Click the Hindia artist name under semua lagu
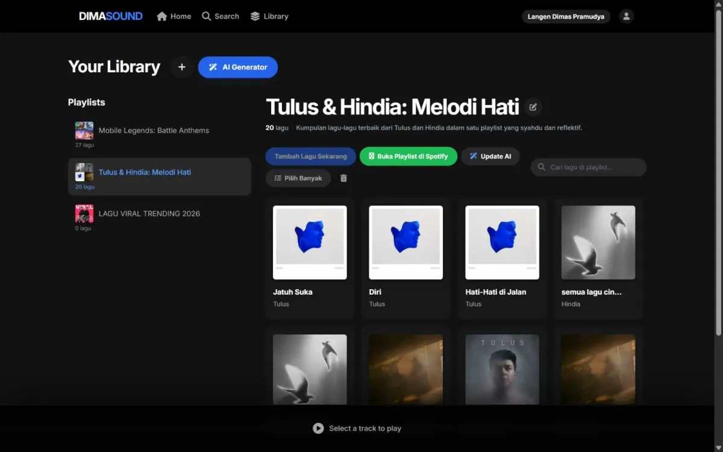Image resolution: width=723 pixels, height=452 pixels. click(x=571, y=304)
